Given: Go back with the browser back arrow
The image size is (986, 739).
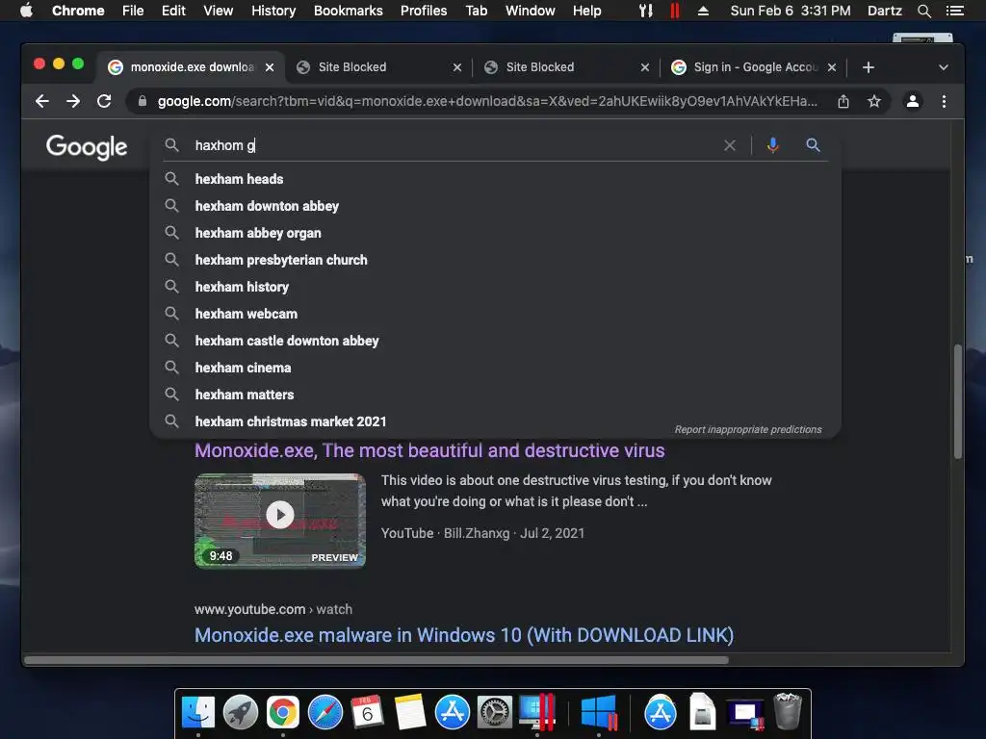Looking at the screenshot, I should 42,101.
